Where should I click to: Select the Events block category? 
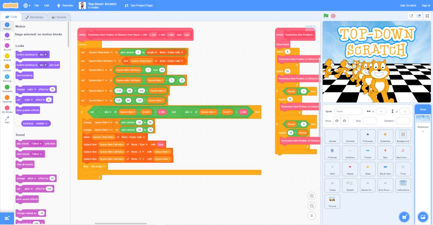[7, 57]
